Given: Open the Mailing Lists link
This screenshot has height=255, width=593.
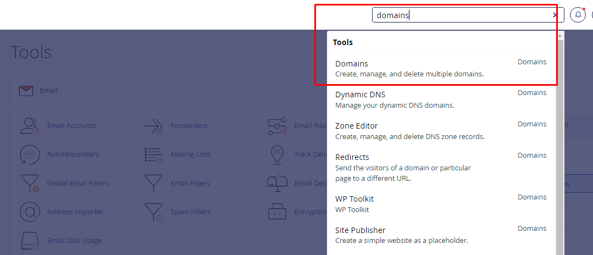Looking at the screenshot, I should 190,154.
